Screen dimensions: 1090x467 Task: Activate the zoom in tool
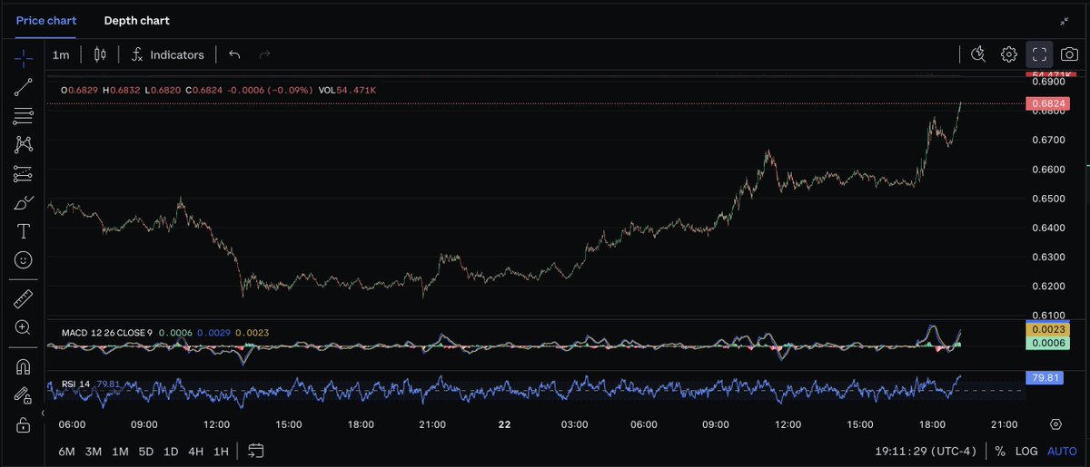tap(24, 327)
